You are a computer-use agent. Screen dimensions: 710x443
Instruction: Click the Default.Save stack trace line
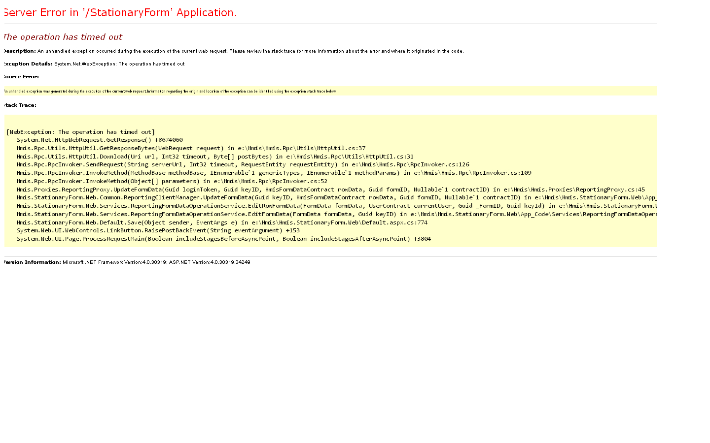tap(222, 222)
